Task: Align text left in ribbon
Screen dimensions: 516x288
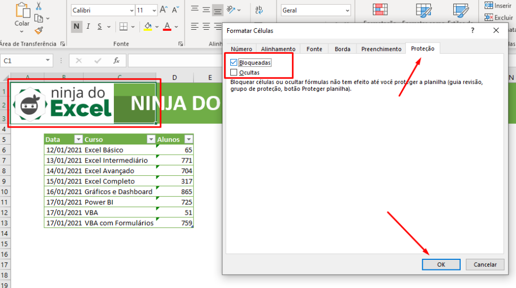Action: tap(195, 26)
